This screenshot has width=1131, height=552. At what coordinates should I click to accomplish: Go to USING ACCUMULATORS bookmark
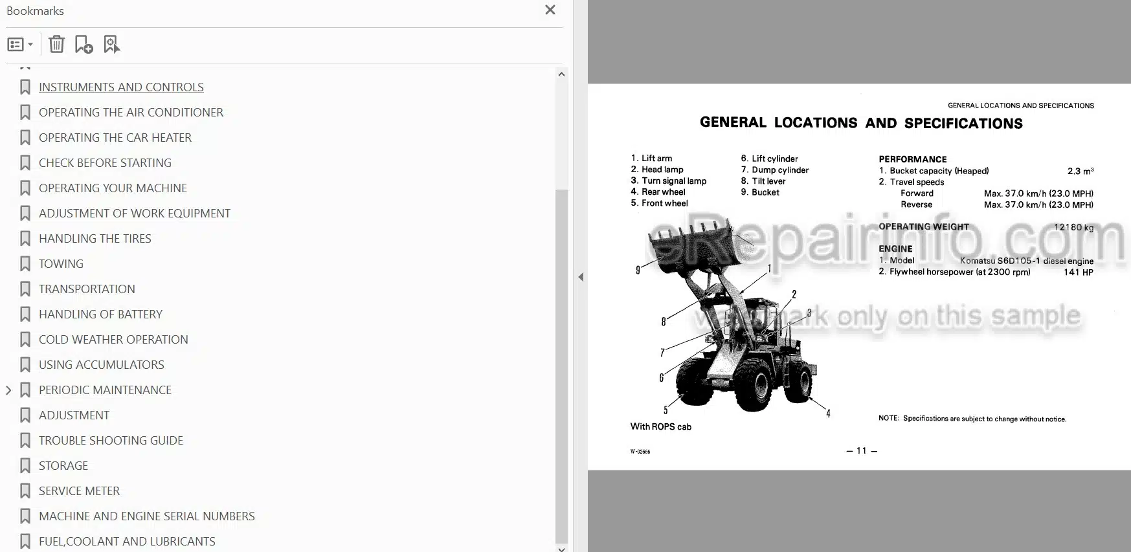102,364
